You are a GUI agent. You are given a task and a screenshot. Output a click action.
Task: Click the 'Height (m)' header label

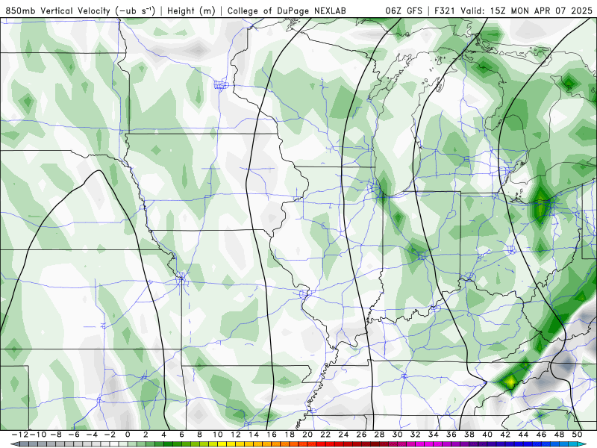point(191,10)
